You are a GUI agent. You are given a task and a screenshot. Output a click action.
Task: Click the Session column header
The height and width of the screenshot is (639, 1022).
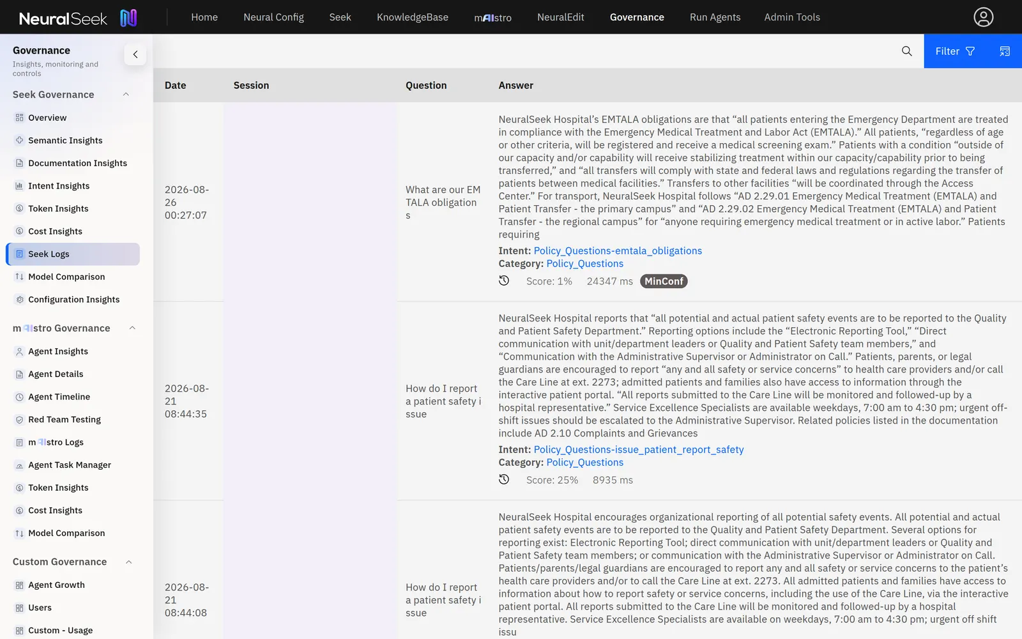251,86
